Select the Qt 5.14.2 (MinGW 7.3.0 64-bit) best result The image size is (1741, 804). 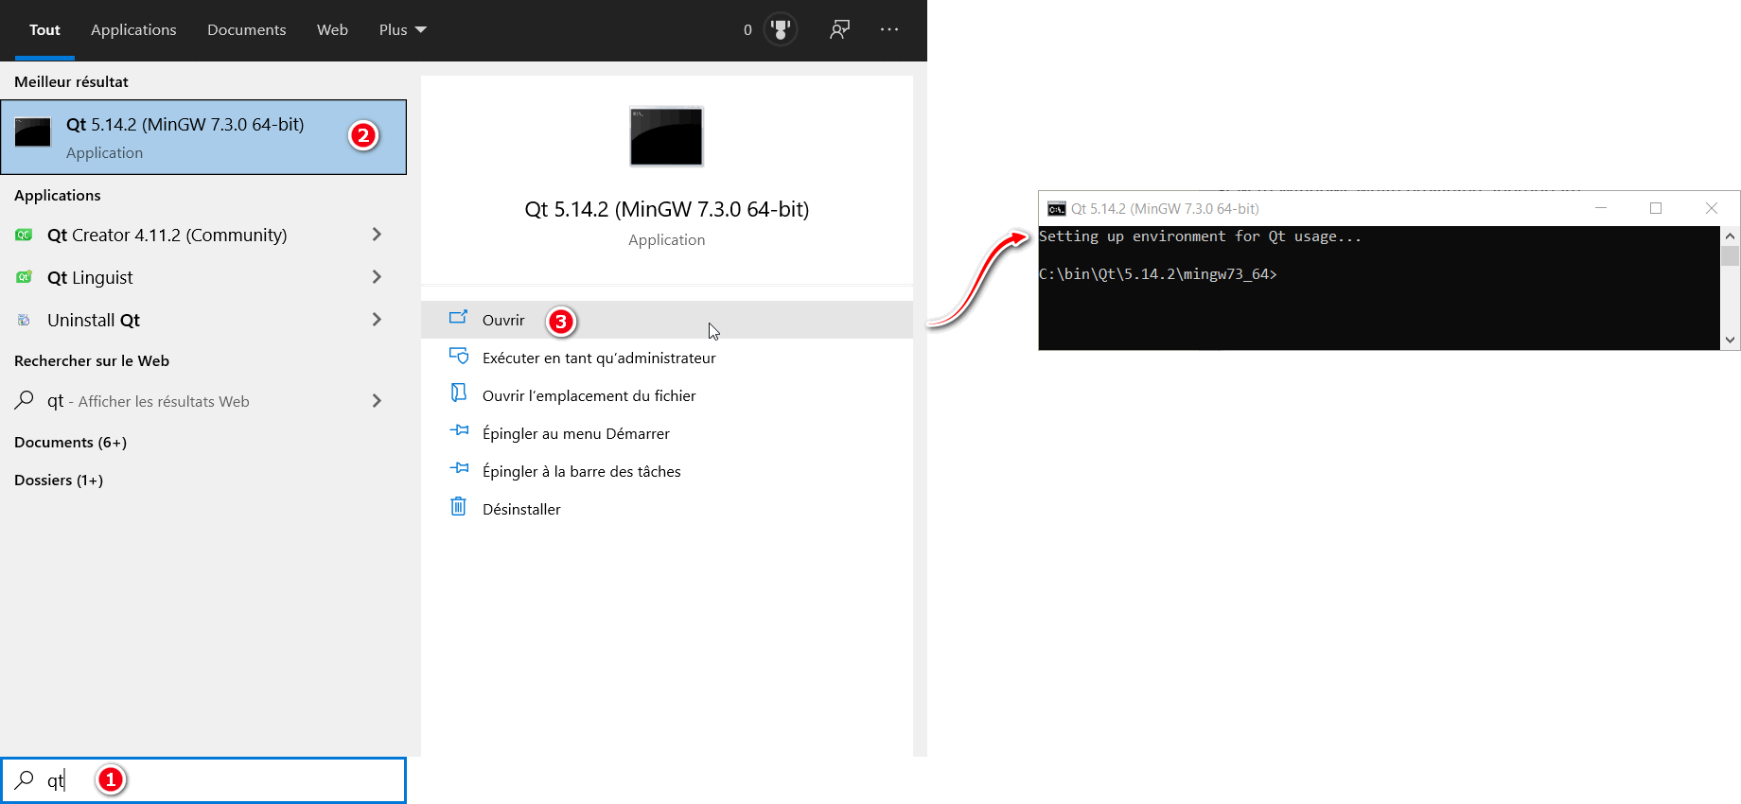[203, 137]
